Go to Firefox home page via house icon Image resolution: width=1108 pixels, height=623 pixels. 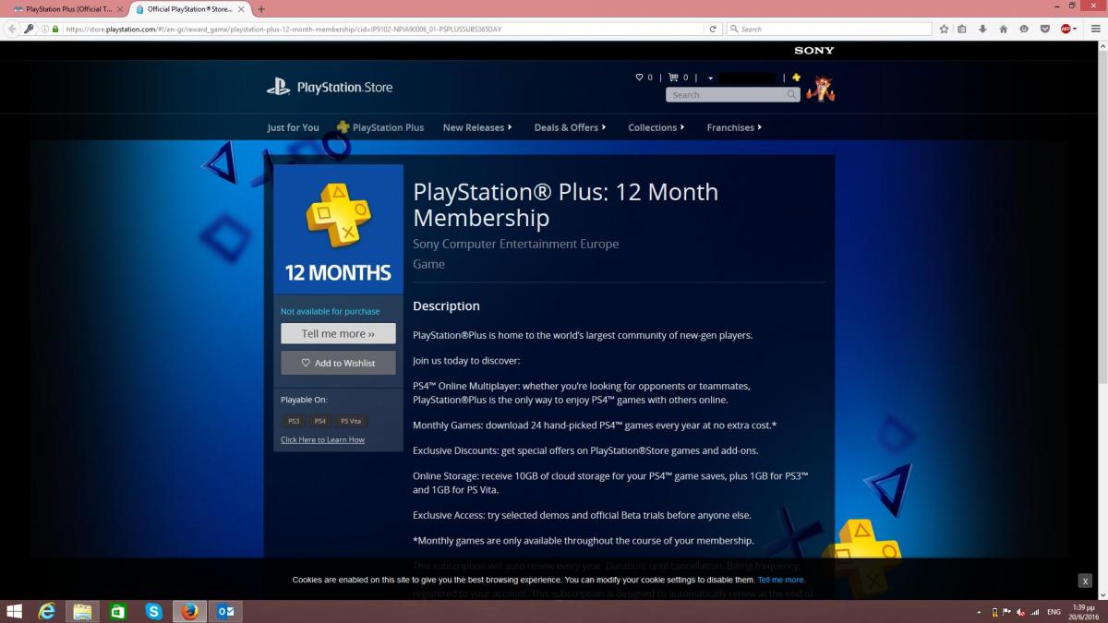click(1004, 29)
